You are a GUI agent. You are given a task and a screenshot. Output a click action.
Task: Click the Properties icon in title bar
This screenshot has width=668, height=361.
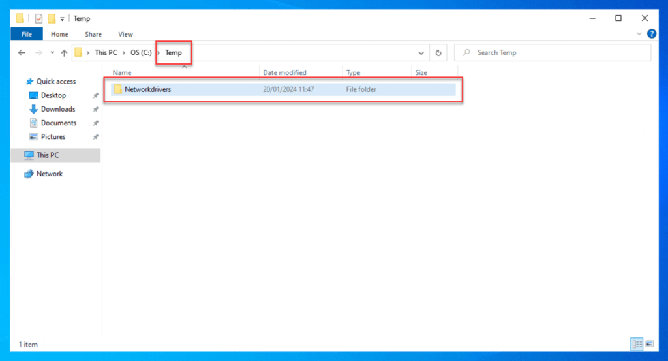pos(38,18)
